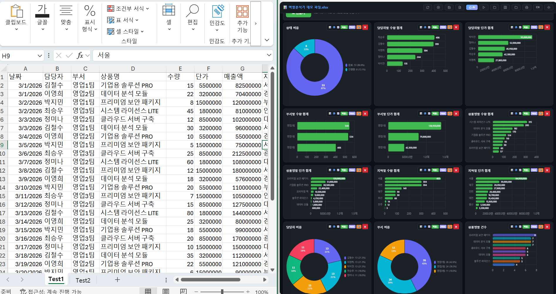Expand the formula bar chevron
Viewport: 556px width, 294px height.
click(269, 55)
